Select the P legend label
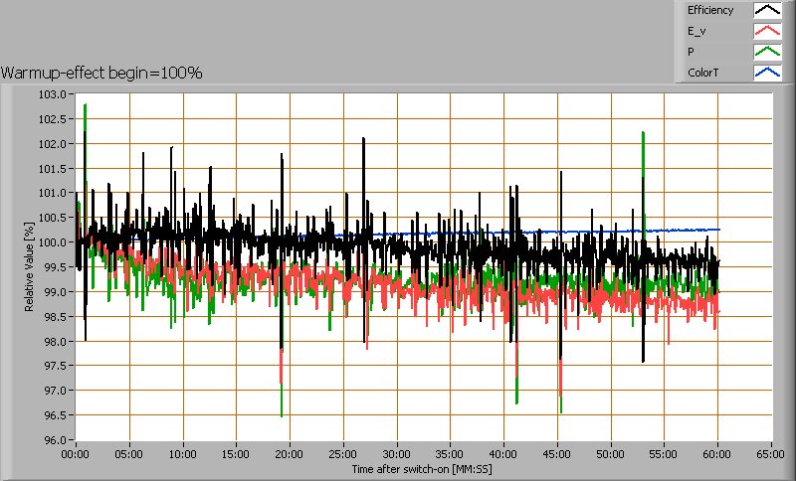 tap(691, 52)
